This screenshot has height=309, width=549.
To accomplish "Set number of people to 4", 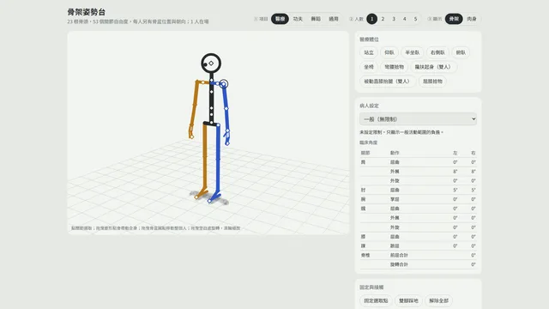I will tap(404, 19).
